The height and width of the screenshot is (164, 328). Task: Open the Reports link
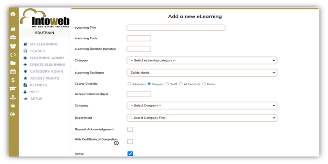[x=38, y=85]
